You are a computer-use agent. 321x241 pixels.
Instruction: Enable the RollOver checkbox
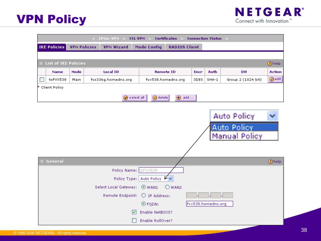point(134,221)
